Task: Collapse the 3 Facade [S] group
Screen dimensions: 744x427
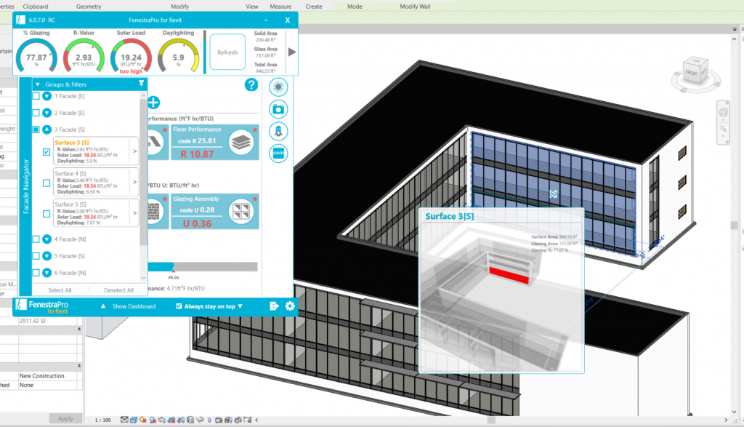Action: tap(46, 129)
